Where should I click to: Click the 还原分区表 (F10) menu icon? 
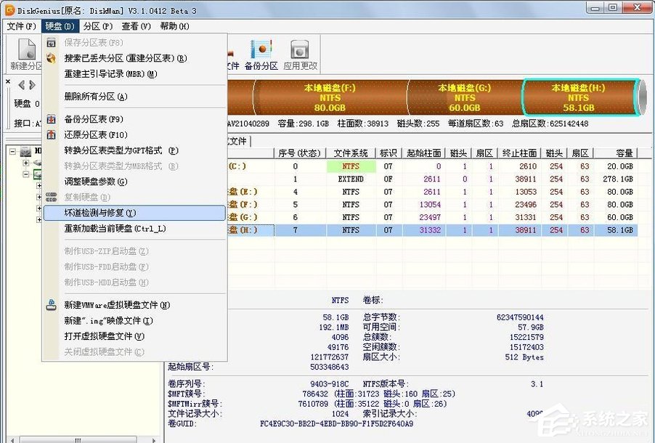pos(52,136)
